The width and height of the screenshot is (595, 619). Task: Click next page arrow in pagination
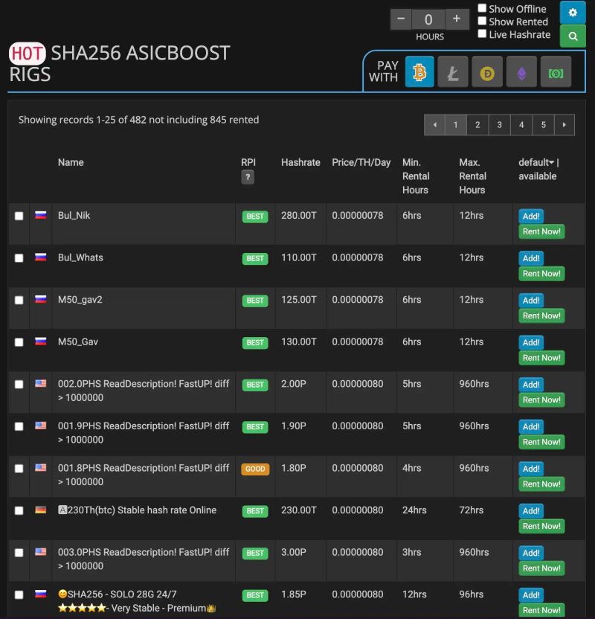tap(565, 124)
